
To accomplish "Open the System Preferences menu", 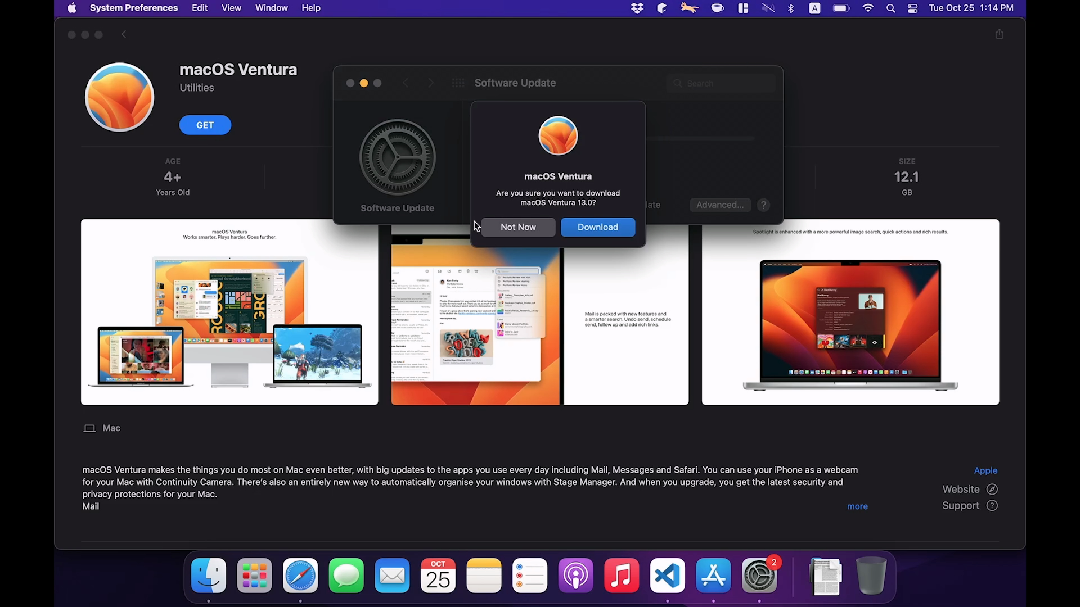I will point(134,8).
